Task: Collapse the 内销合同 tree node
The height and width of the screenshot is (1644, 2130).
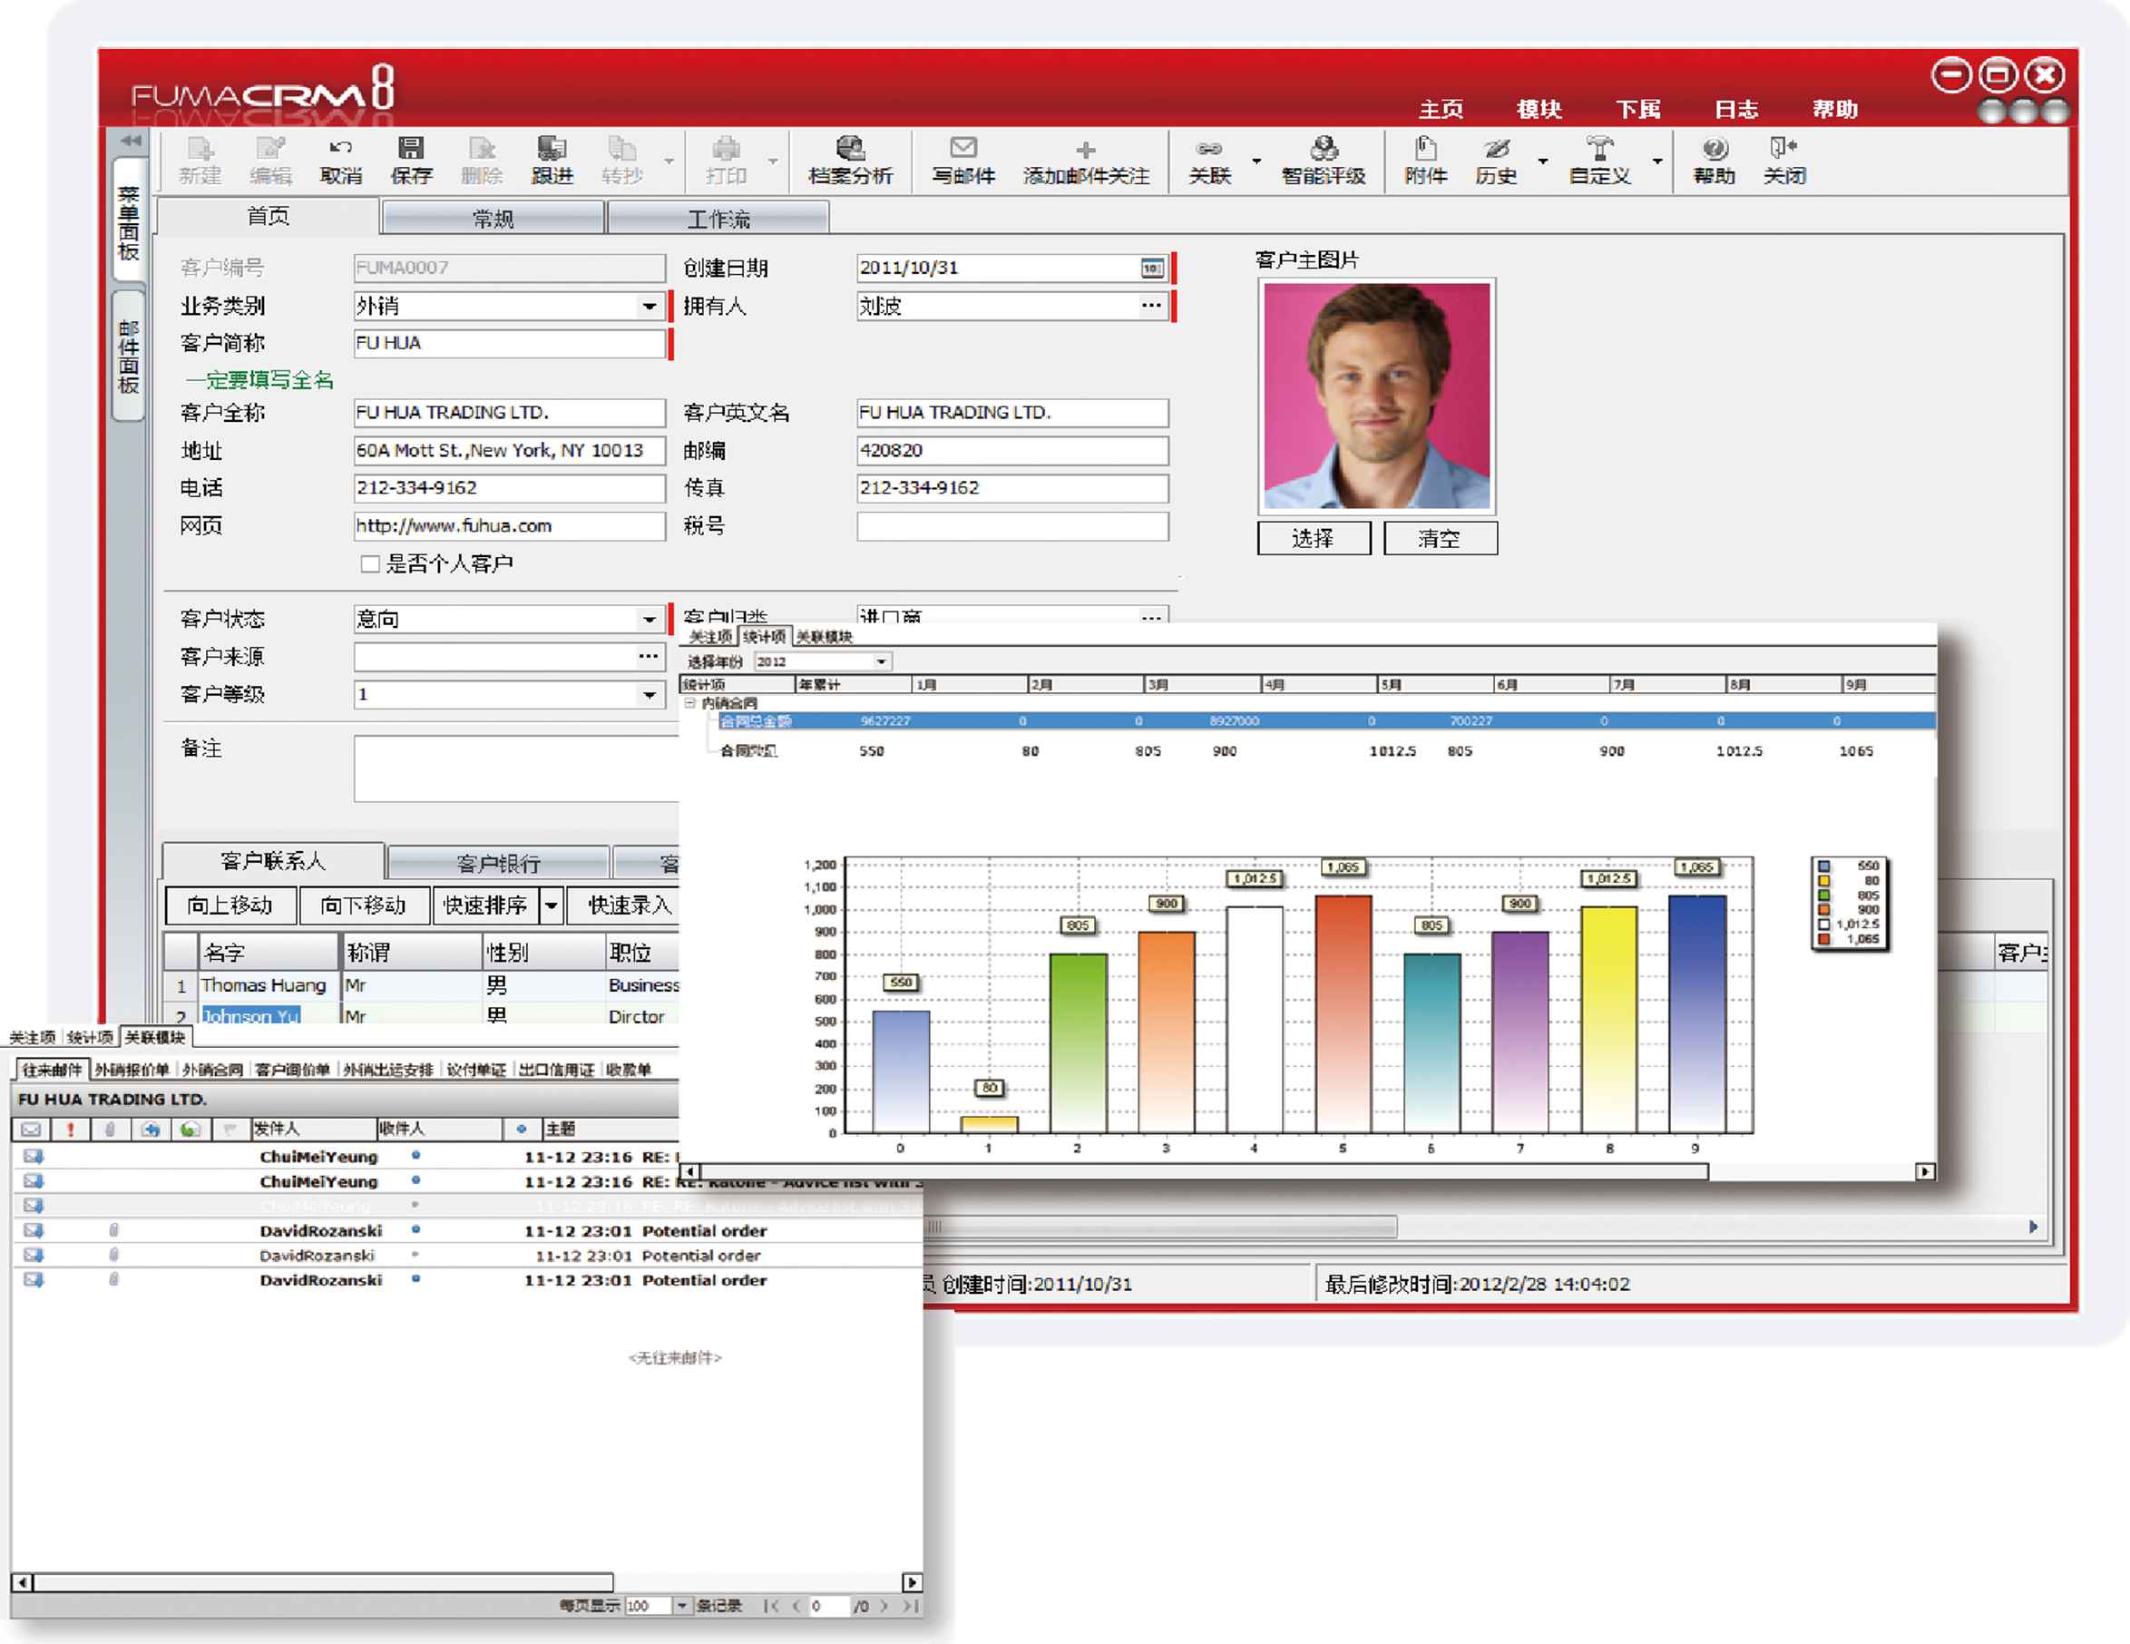Action: pos(689,702)
